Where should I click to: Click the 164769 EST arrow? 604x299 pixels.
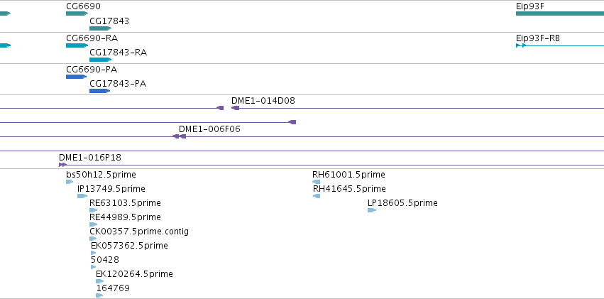[x=100, y=295]
